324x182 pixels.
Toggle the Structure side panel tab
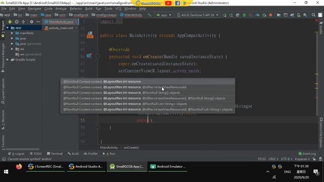pos(3,120)
